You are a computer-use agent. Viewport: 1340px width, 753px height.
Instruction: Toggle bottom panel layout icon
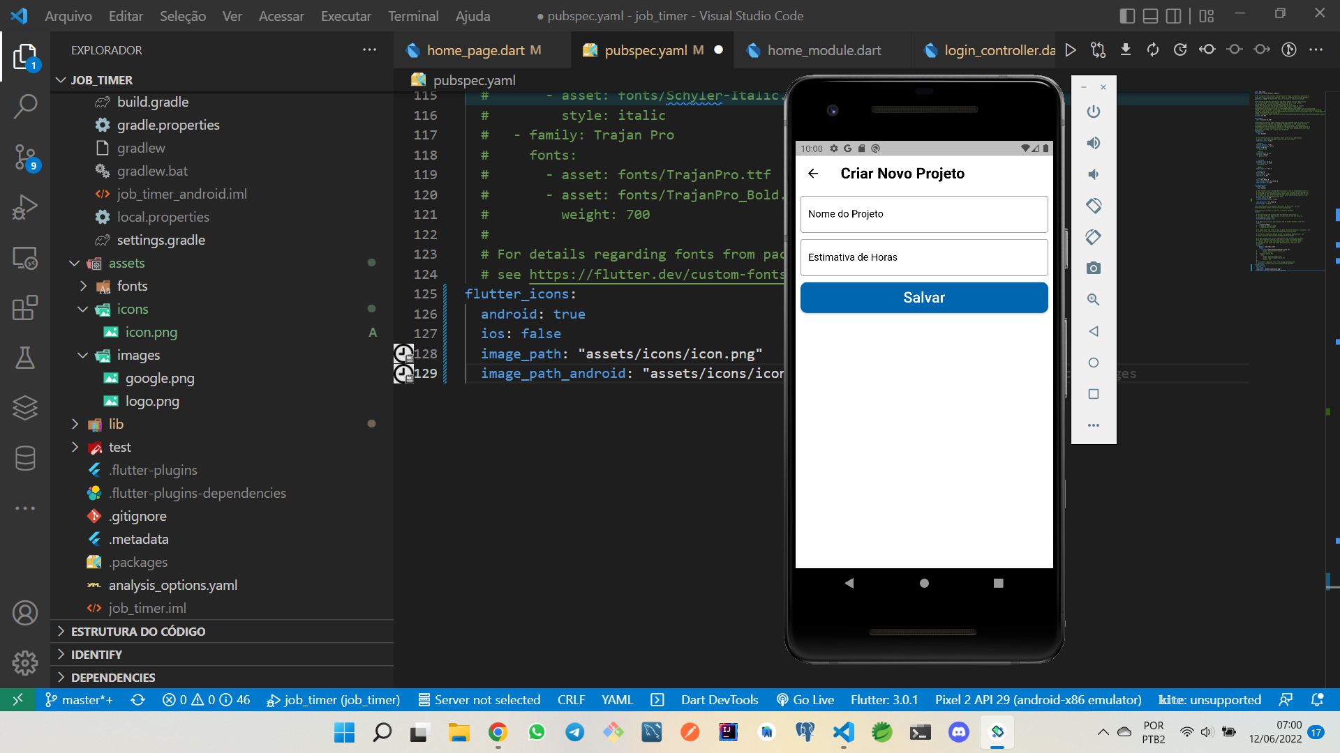1150,15
